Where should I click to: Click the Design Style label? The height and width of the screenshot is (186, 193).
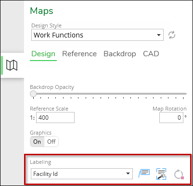click(x=47, y=25)
